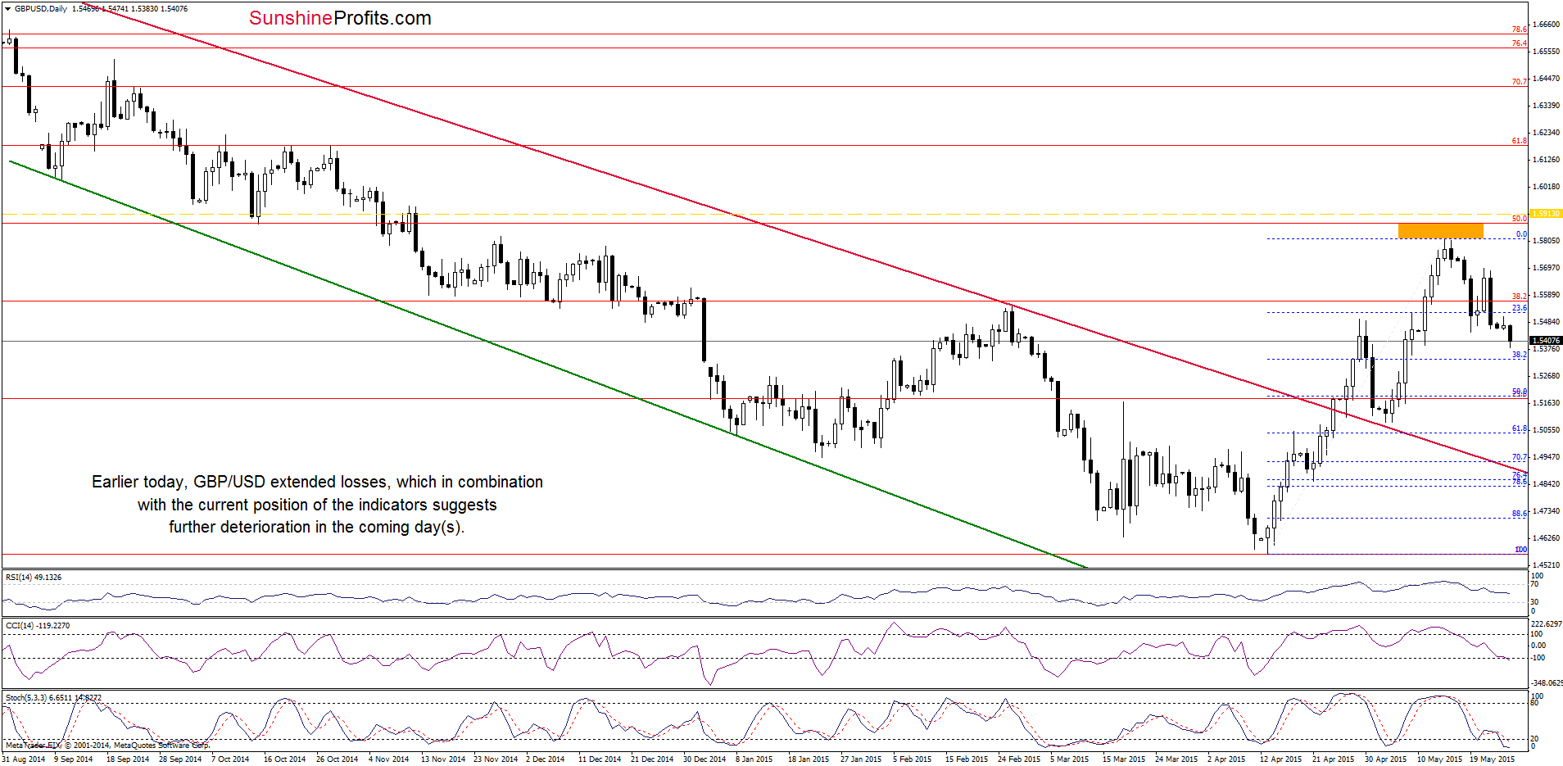Open the chart menu arrow beside GBPUSD,Daily

[x=8, y=9]
